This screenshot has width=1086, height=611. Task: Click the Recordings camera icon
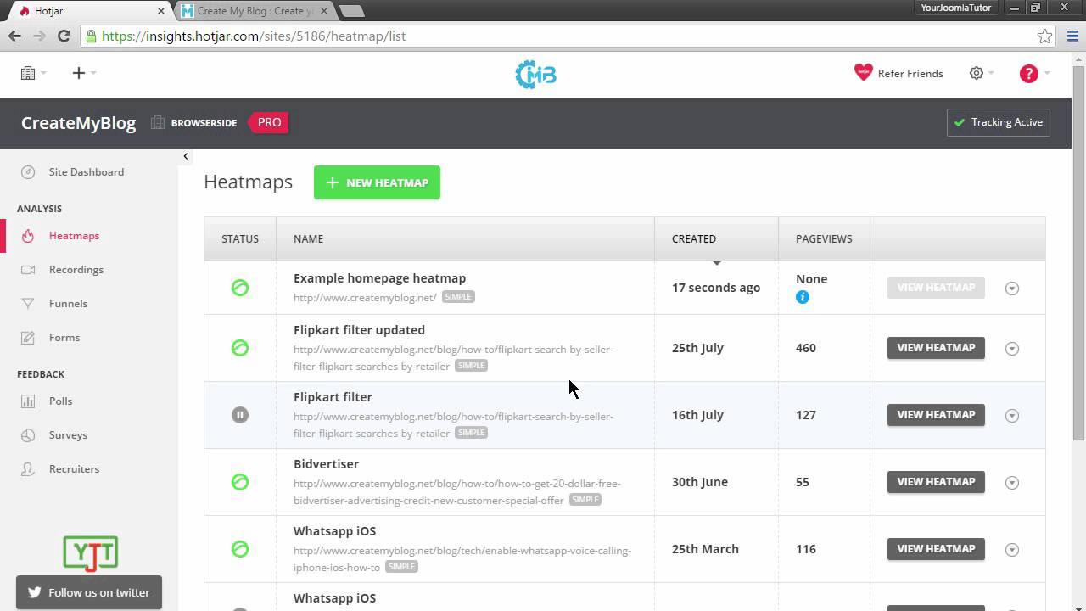28,269
